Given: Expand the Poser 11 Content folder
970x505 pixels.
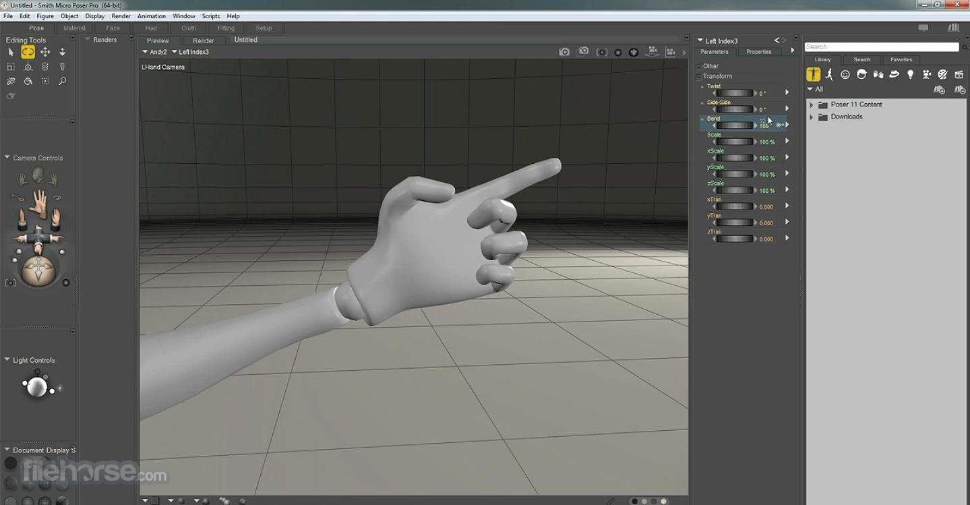Looking at the screenshot, I should click(x=812, y=105).
